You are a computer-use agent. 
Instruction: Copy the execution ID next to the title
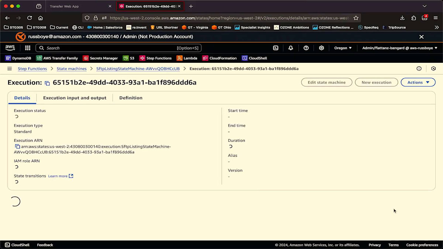pyautogui.click(x=47, y=83)
